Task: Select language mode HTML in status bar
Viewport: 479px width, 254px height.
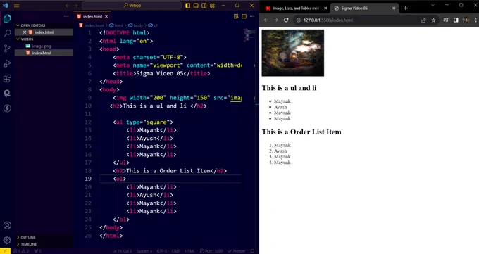Action: point(189,251)
